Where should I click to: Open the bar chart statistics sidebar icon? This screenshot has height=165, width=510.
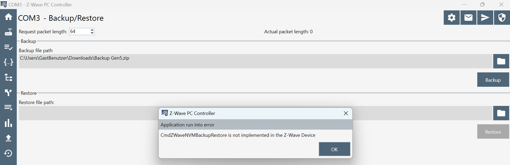(8, 123)
